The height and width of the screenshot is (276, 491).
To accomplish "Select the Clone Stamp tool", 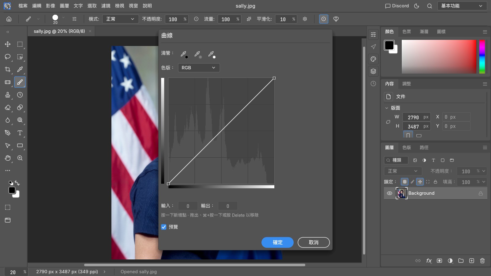I will (8, 95).
